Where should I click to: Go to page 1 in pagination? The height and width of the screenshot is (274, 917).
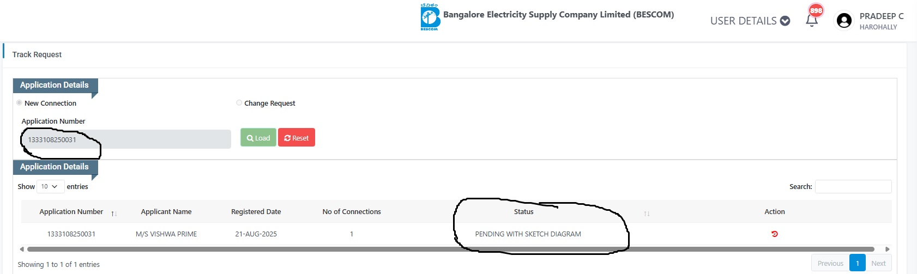coord(857,263)
